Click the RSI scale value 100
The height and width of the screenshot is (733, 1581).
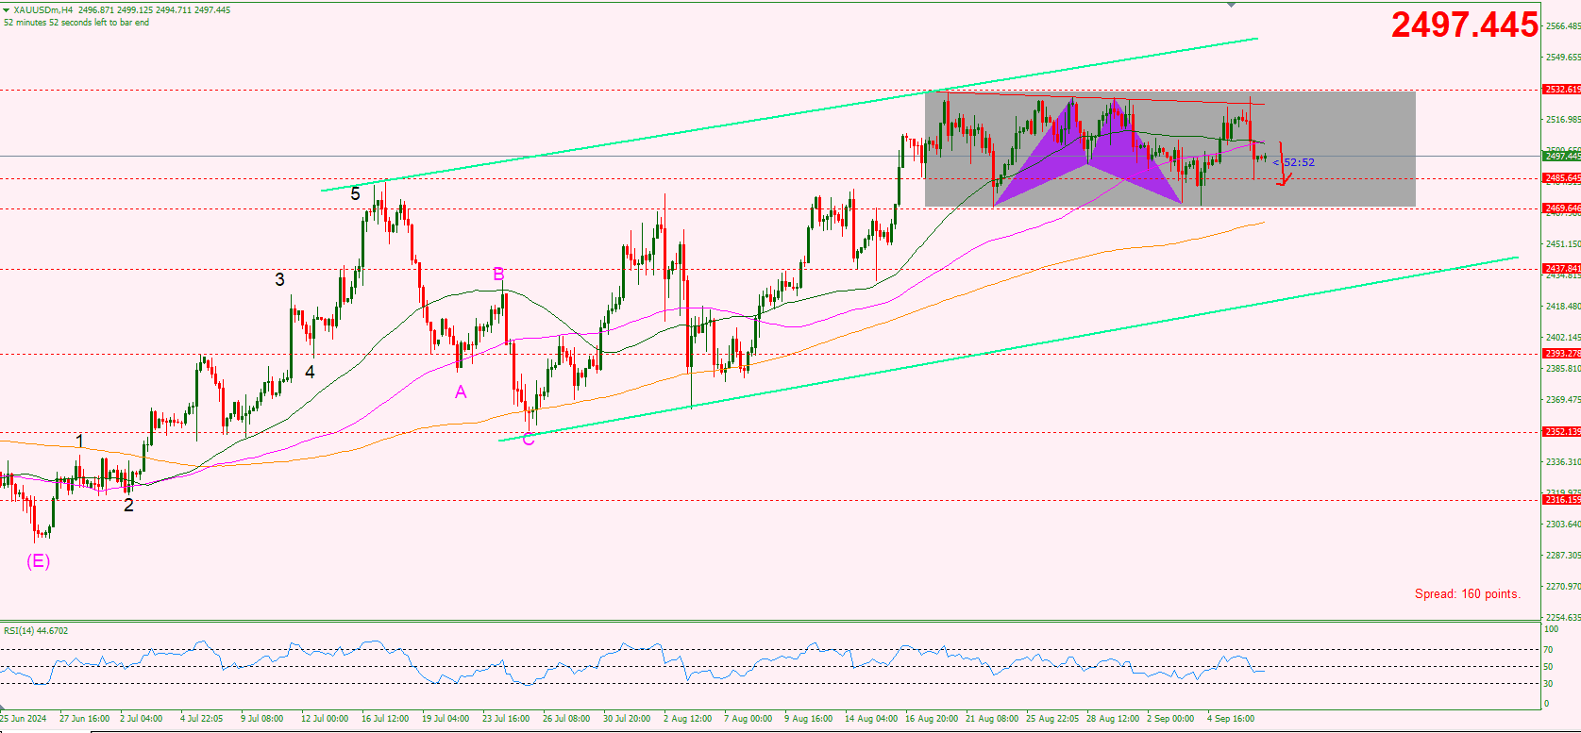coord(1551,628)
